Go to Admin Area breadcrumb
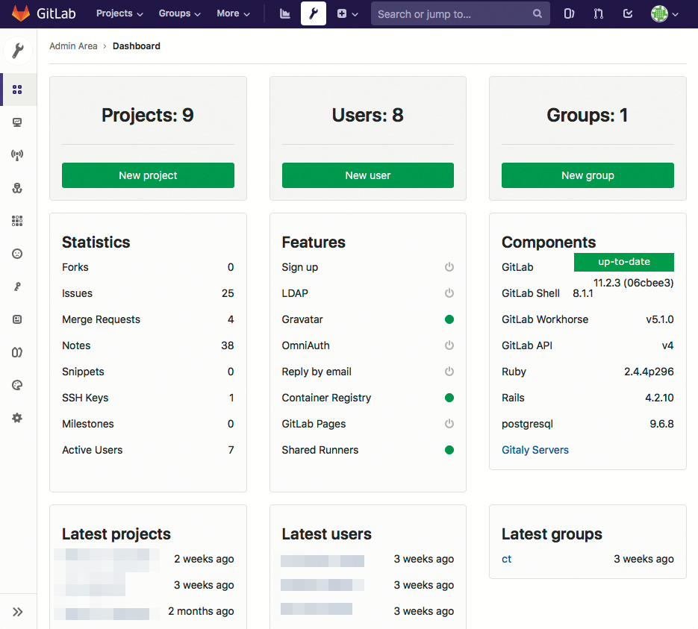 pyautogui.click(x=73, y=46)
